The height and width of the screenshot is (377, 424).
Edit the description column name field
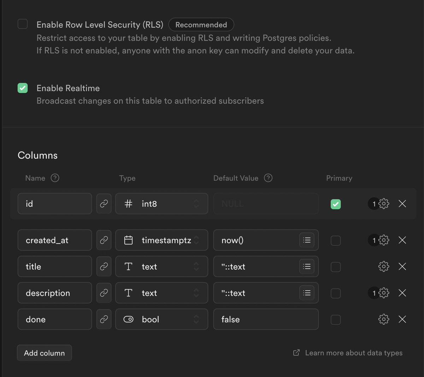(55, 293)
